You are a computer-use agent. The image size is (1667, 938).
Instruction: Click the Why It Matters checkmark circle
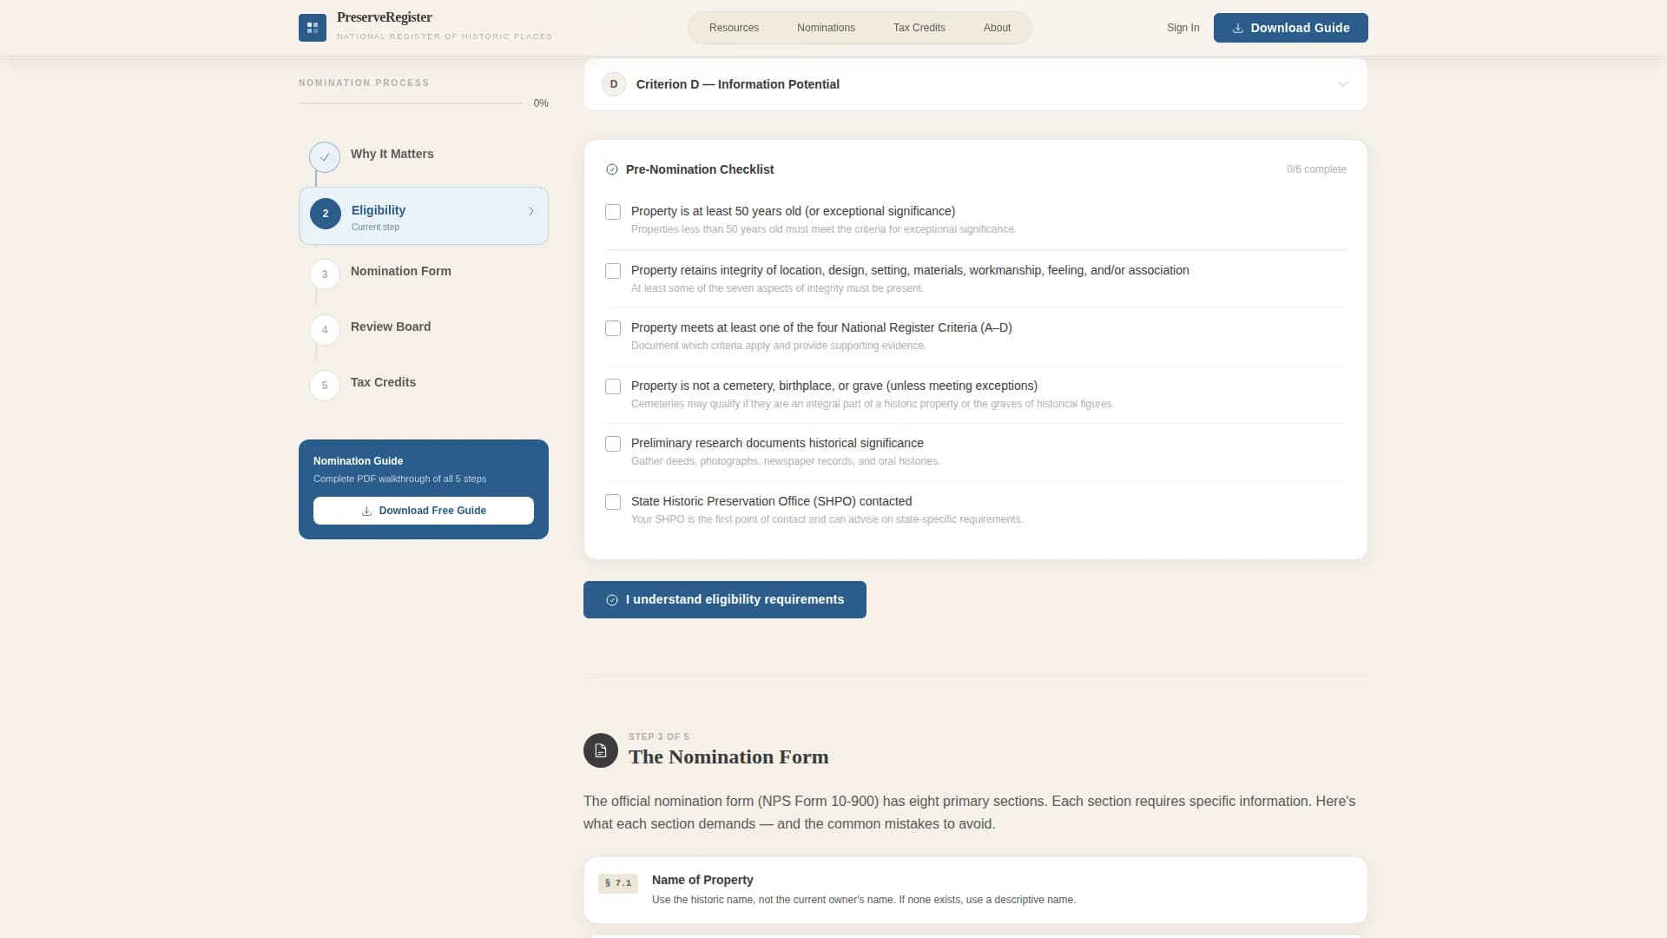325,157
